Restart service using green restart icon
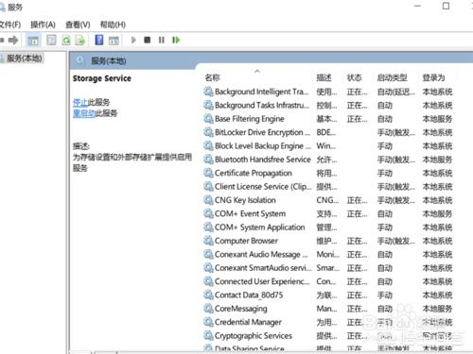473x354 pixels. (176, 40)
